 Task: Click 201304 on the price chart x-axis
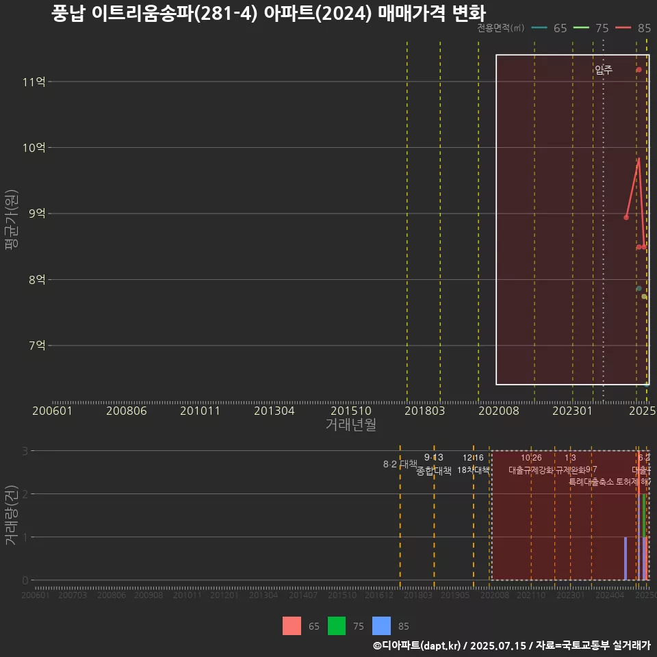click(x=274, y=411)
